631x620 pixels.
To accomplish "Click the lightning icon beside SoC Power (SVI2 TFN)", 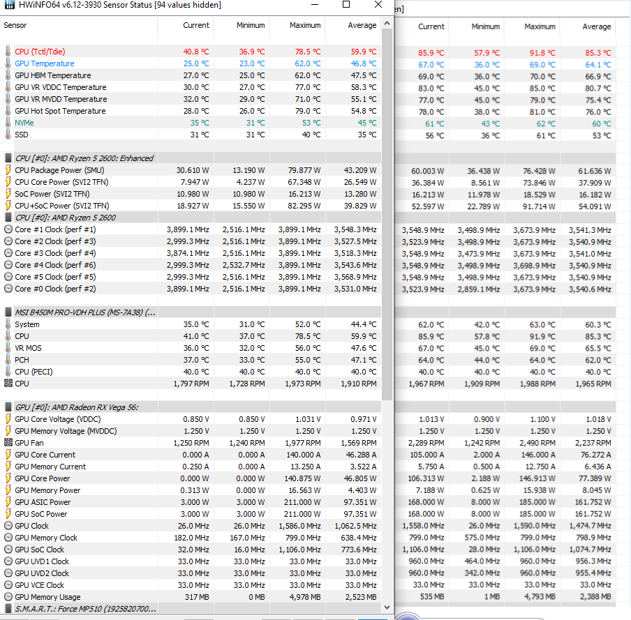I will (8, 194).
